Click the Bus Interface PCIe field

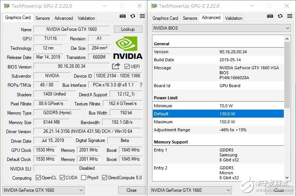click(113, 85)
